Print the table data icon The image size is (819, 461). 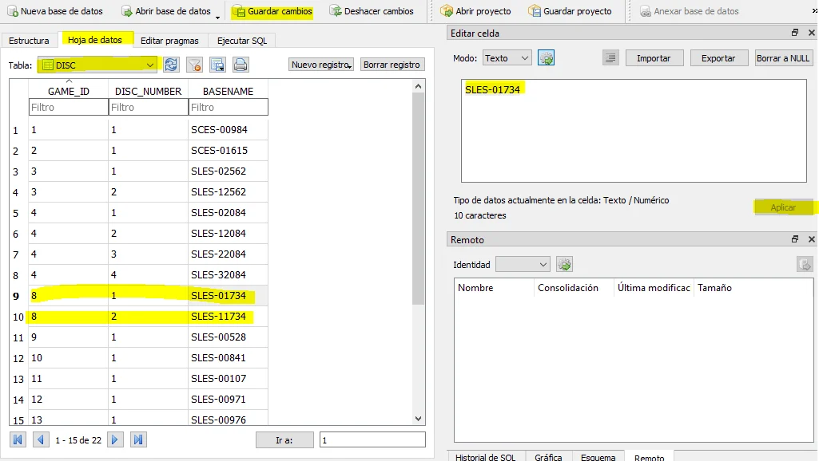click(241, 65)
